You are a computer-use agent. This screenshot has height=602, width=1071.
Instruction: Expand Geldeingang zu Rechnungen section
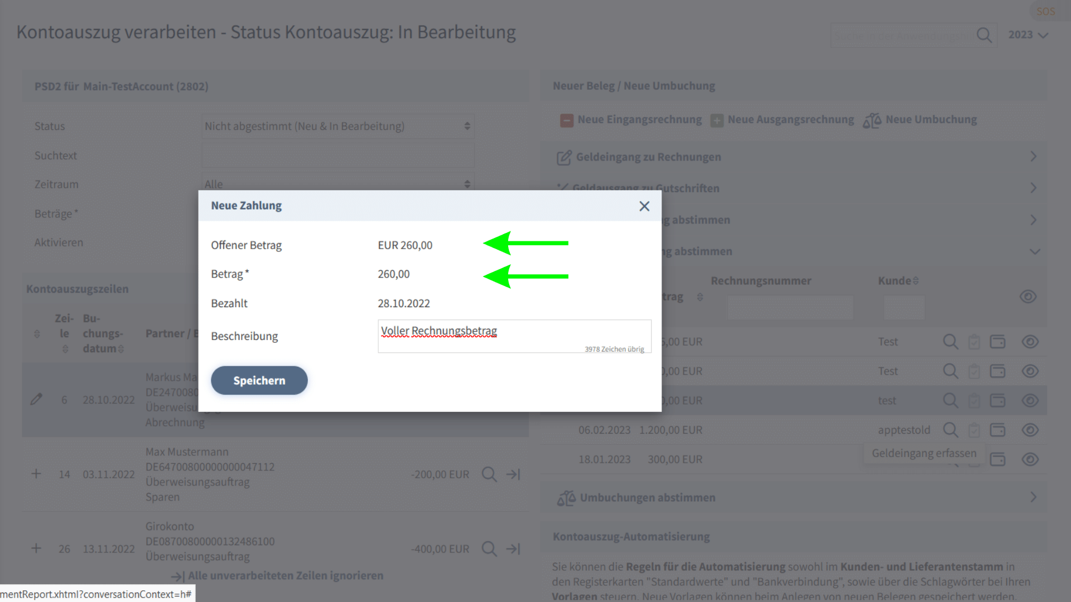point(1033,157)
